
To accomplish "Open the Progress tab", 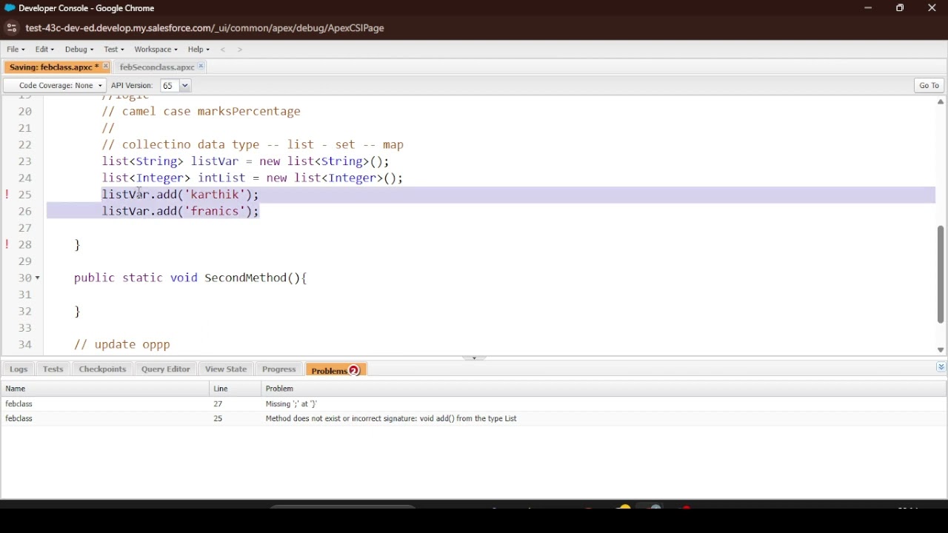I will (278, 369).
